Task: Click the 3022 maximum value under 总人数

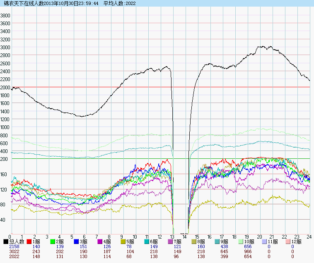Action: [x=14, y=251]
